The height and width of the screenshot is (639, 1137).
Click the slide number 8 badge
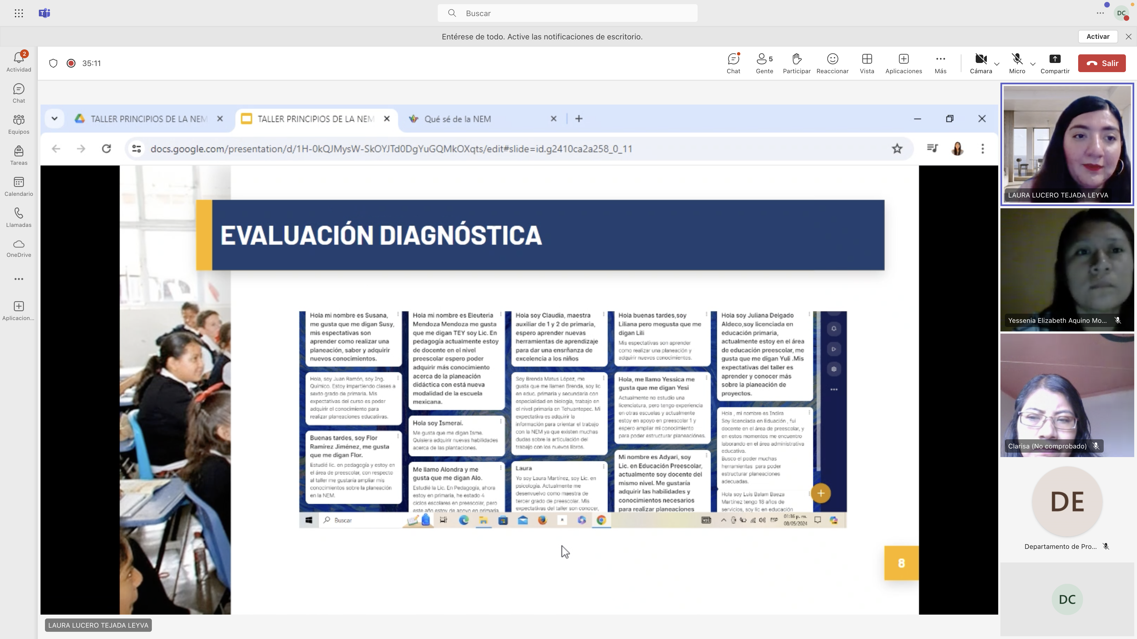coord(901,563)
